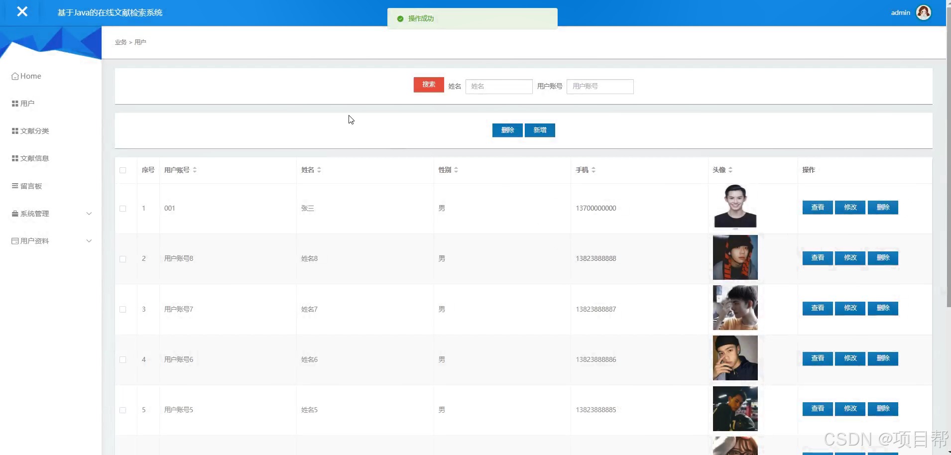Image resolution: width=951 pixels, height=455 pixels.
Task: Click 修改 for 用户账号5
Action: (850, 409)
